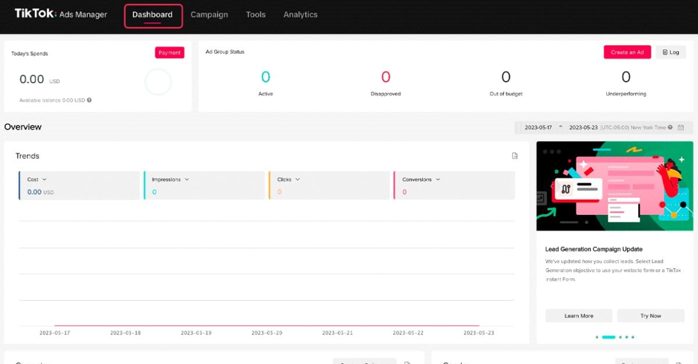Open the export icon in Trends panel

(514, 156)
